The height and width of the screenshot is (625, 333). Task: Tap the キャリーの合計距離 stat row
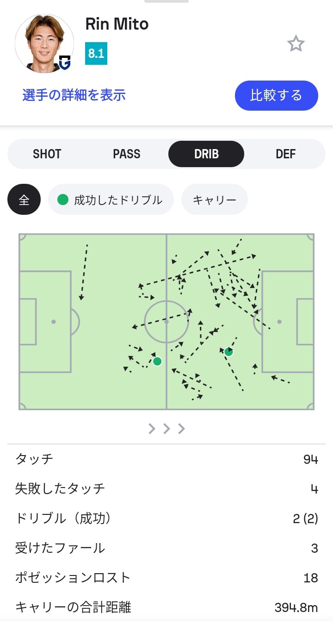pos(166,607)
